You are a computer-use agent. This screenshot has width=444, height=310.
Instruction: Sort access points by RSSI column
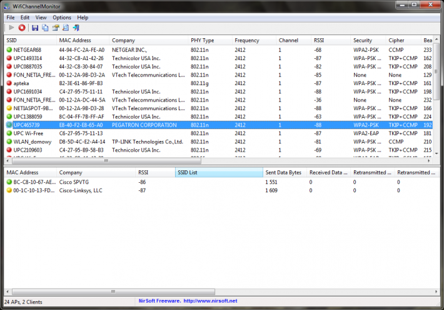coord(331,40)
